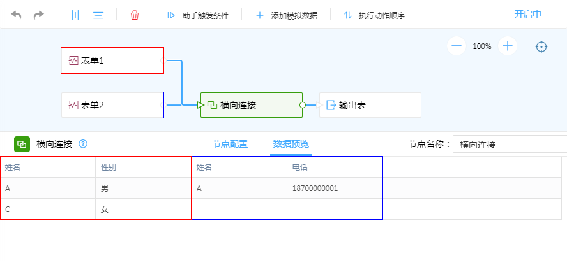Click the locate center crosshair icon
This screenshot has width=567, height=261.
tap(541, 46)
